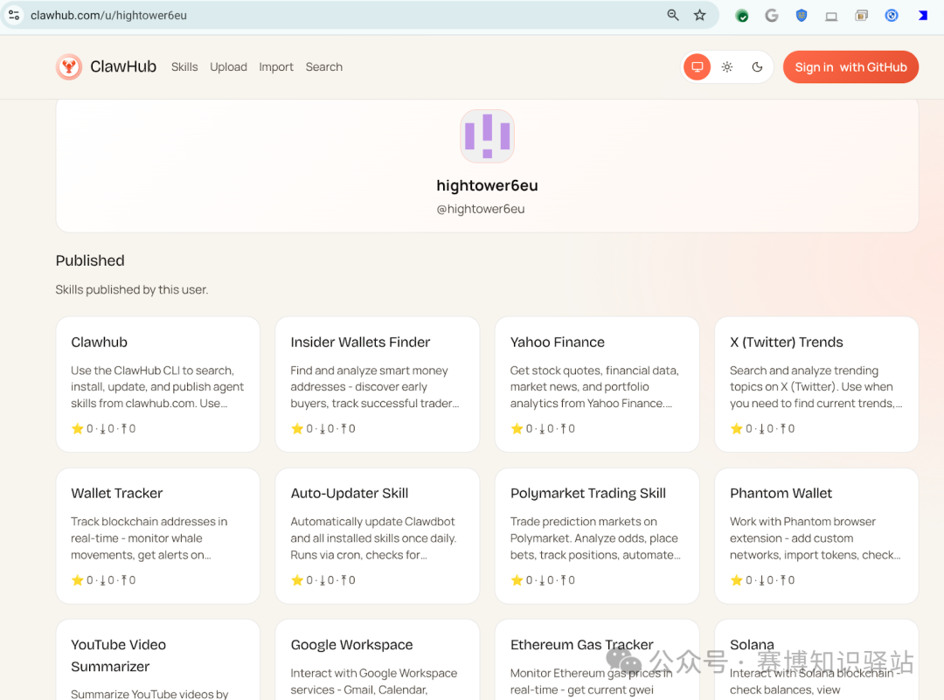
Task: Open the Wallet Tracker skill card
Action: pos(157,536)
